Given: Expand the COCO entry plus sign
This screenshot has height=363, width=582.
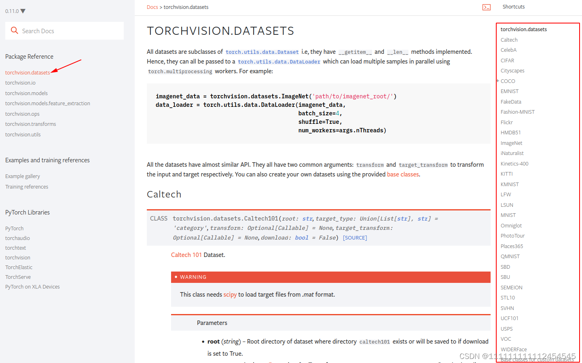Looking at the screenshot, I should (498, 81).
